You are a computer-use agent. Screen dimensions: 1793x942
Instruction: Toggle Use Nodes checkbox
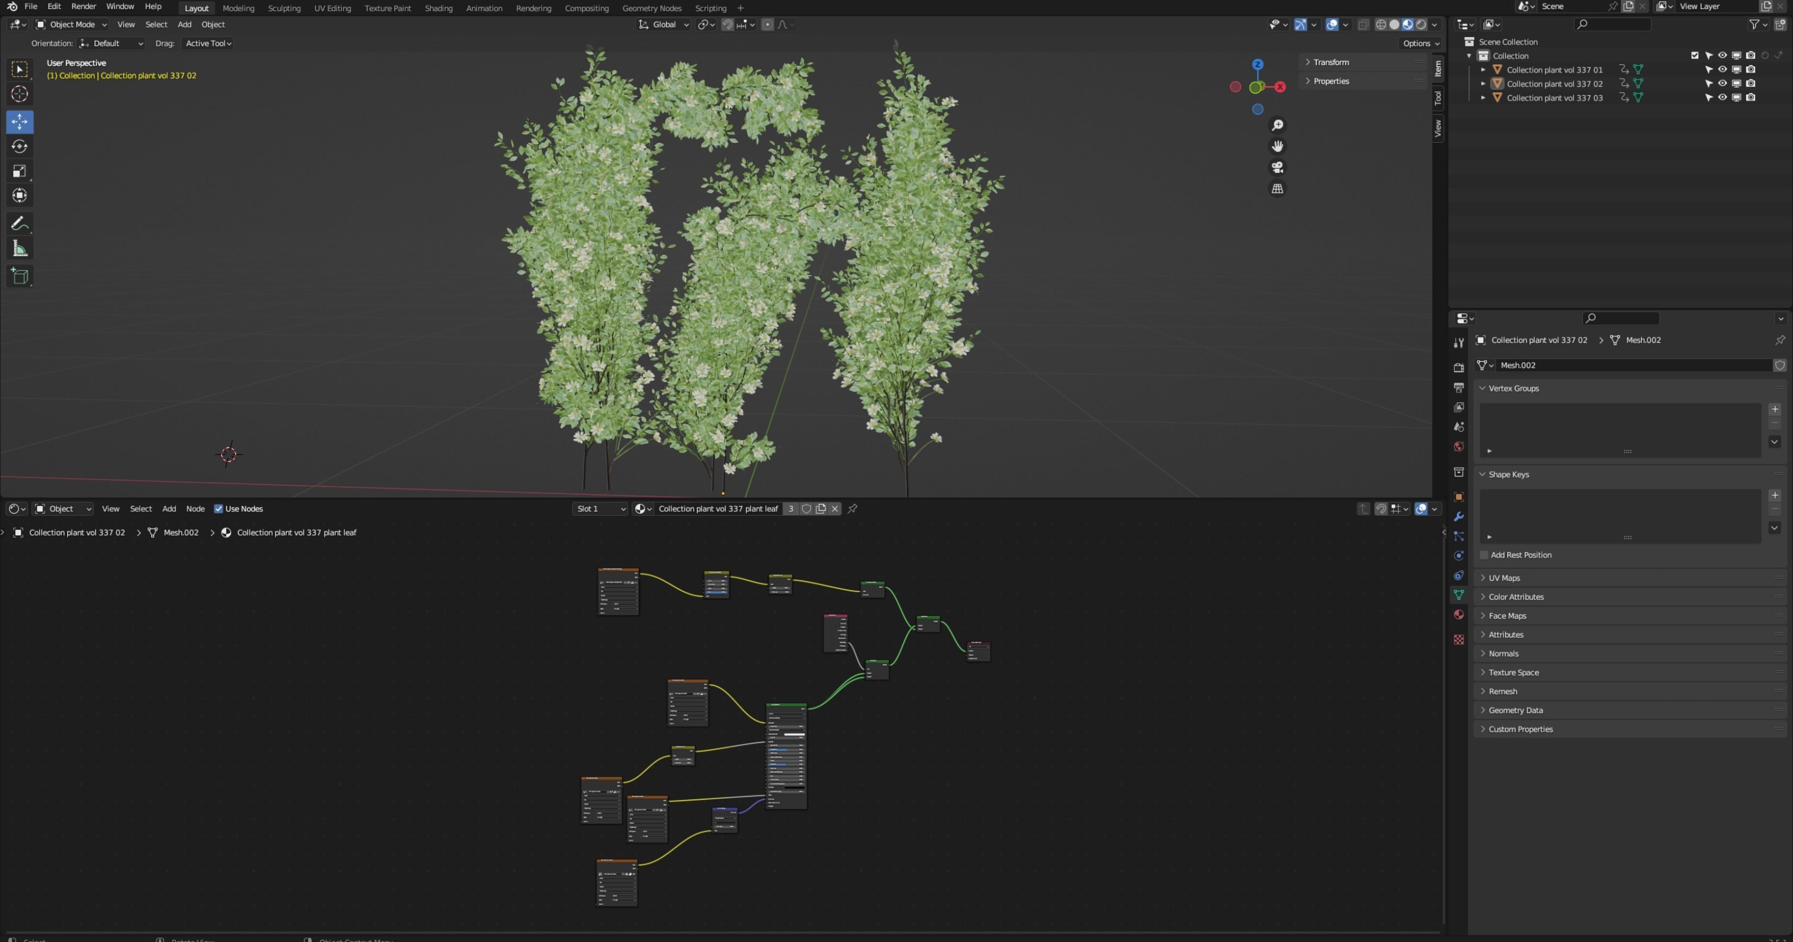point(218,509)
